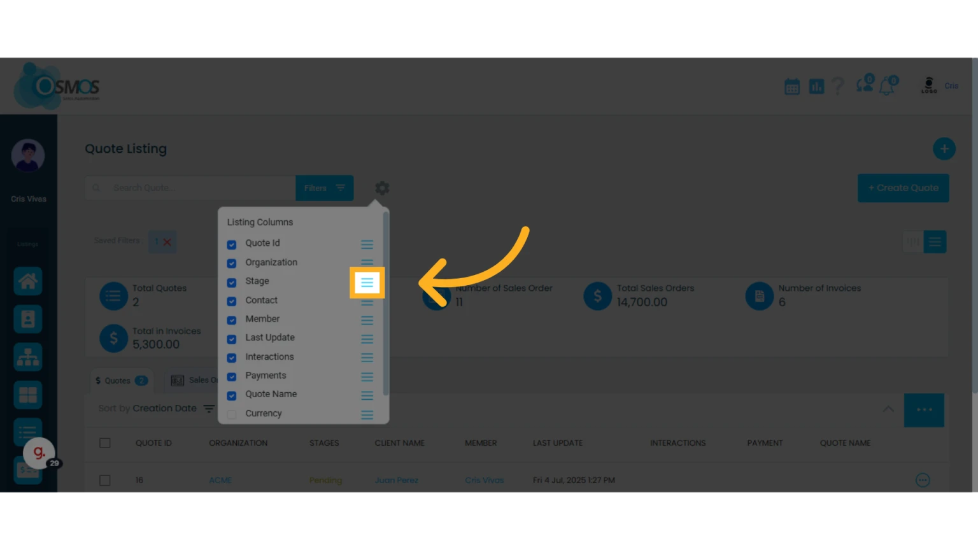Click the Pending stage label

point(325,481)
